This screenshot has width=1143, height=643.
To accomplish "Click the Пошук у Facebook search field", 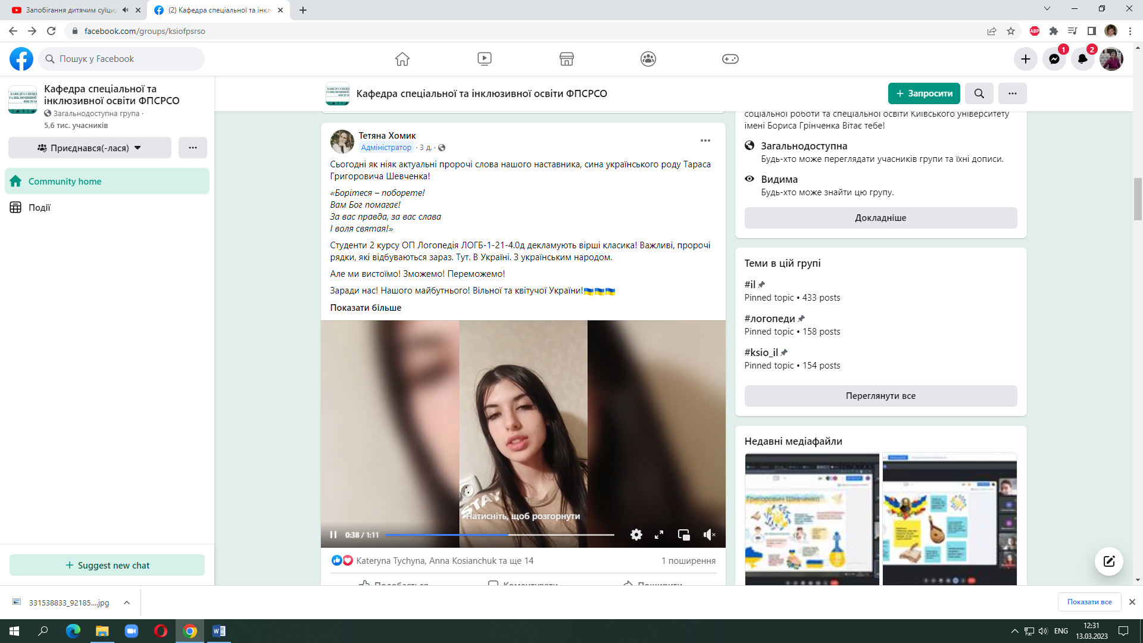I will [128, 59].
